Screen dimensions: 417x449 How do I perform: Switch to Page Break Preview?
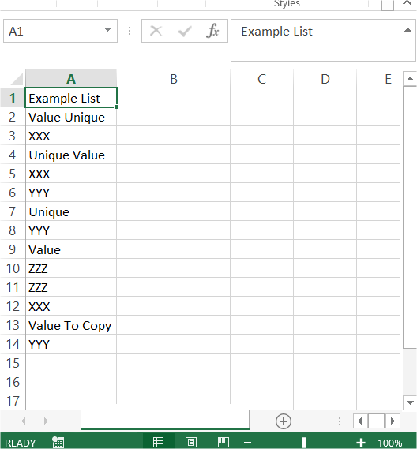pos(224,442)
